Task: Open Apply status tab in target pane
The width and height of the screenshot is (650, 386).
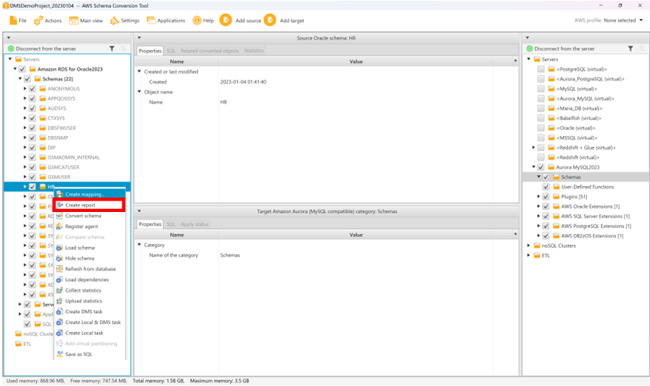Action: tap(194, 224)
